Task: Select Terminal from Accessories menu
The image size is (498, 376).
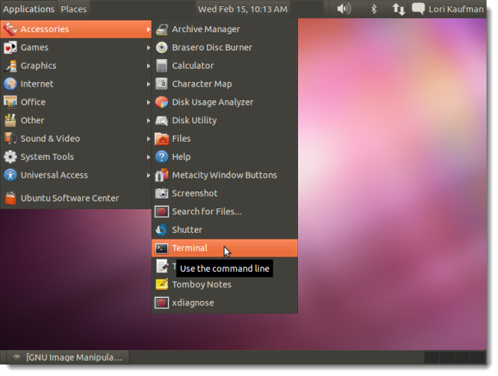Action: 224,248
